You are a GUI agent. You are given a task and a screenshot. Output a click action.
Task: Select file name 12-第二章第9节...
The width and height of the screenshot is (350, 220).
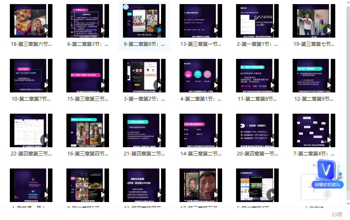click(x=314, y=99)
